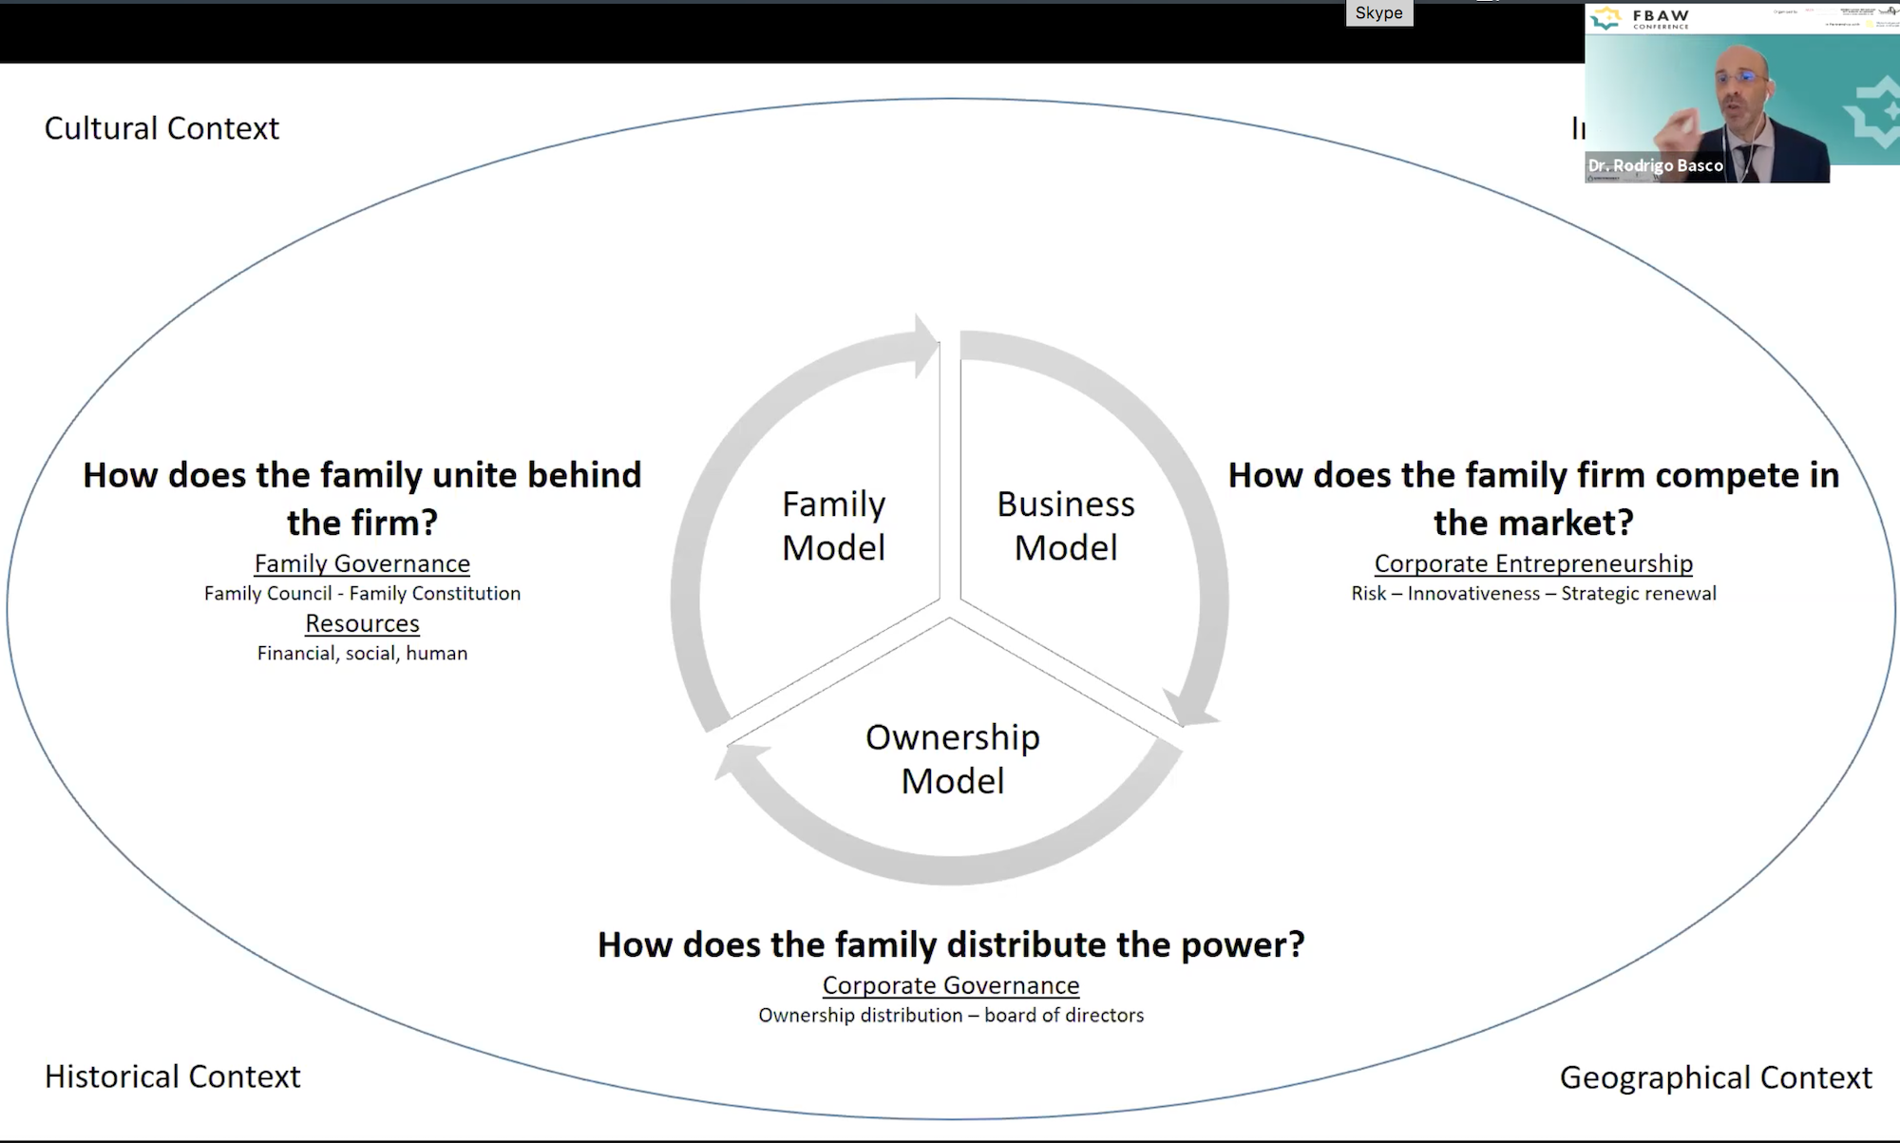Click 'Risk – Innovativeness – Strategic renewal' text
This screenshot has height=1143, width=1900.
1533,593
